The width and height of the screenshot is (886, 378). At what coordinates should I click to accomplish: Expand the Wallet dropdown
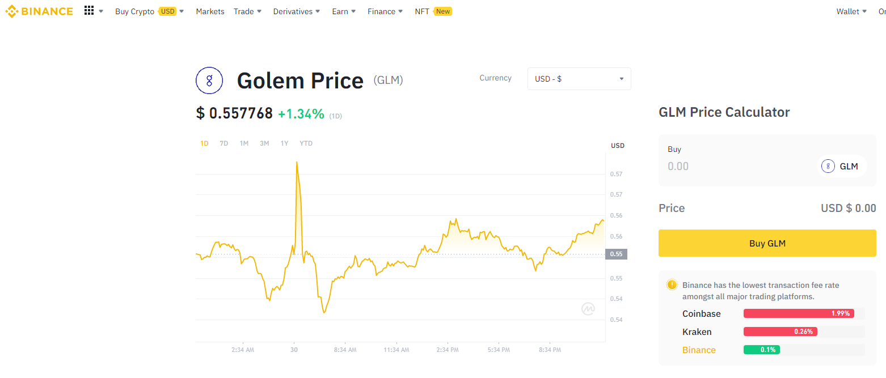[x=851, y=11]
